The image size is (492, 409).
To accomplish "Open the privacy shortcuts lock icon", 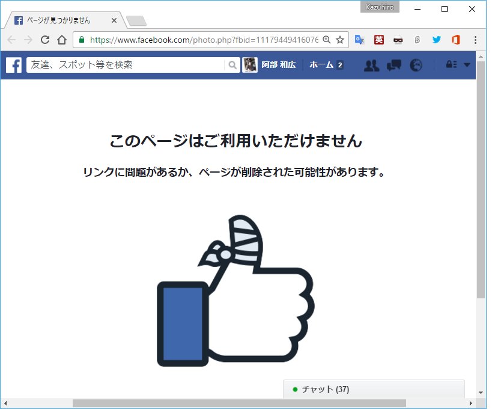I will 452,65.
